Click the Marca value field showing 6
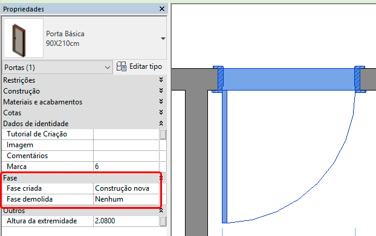Screen dimensions: 376x236 click(x=126, y=167)
